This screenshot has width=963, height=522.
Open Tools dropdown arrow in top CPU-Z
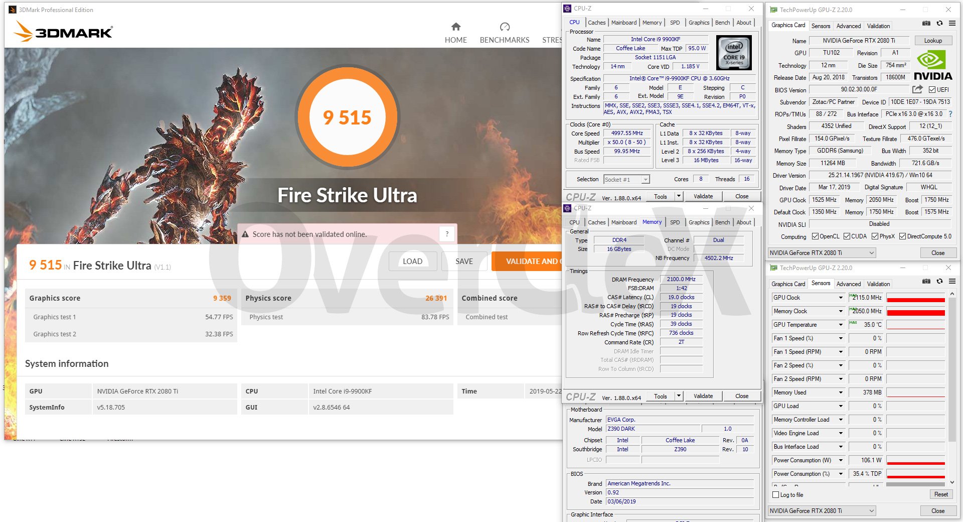[x=679, y=196]
